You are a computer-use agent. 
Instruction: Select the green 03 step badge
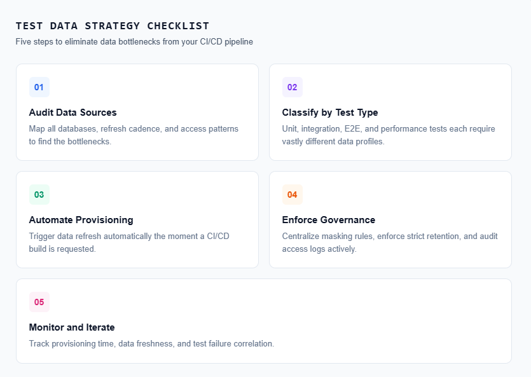[39, 195]
